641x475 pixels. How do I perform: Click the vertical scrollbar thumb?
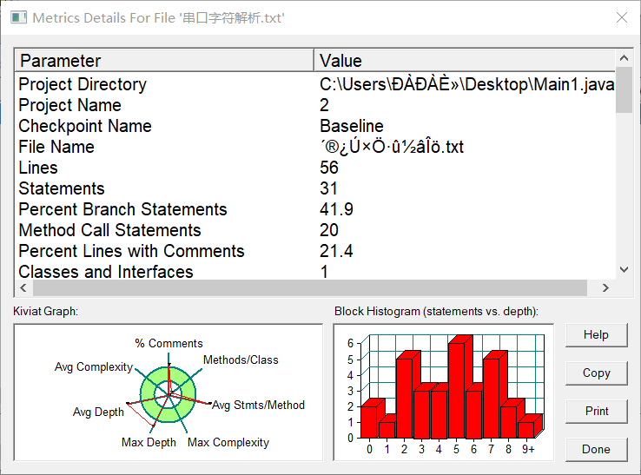coord(624,90)
